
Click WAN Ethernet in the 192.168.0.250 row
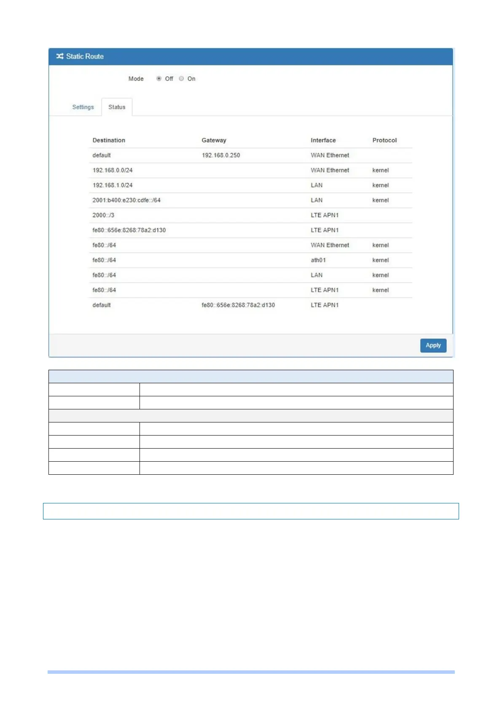coord(330,155)
